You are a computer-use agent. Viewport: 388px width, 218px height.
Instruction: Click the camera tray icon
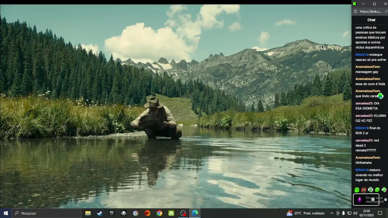(338, 213)
